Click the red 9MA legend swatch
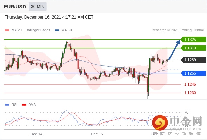This screenshot has width=207, height=140. 24,105
